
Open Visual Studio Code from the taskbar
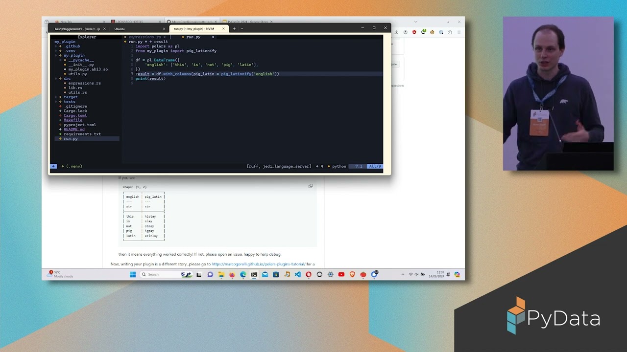click(298, 274)
